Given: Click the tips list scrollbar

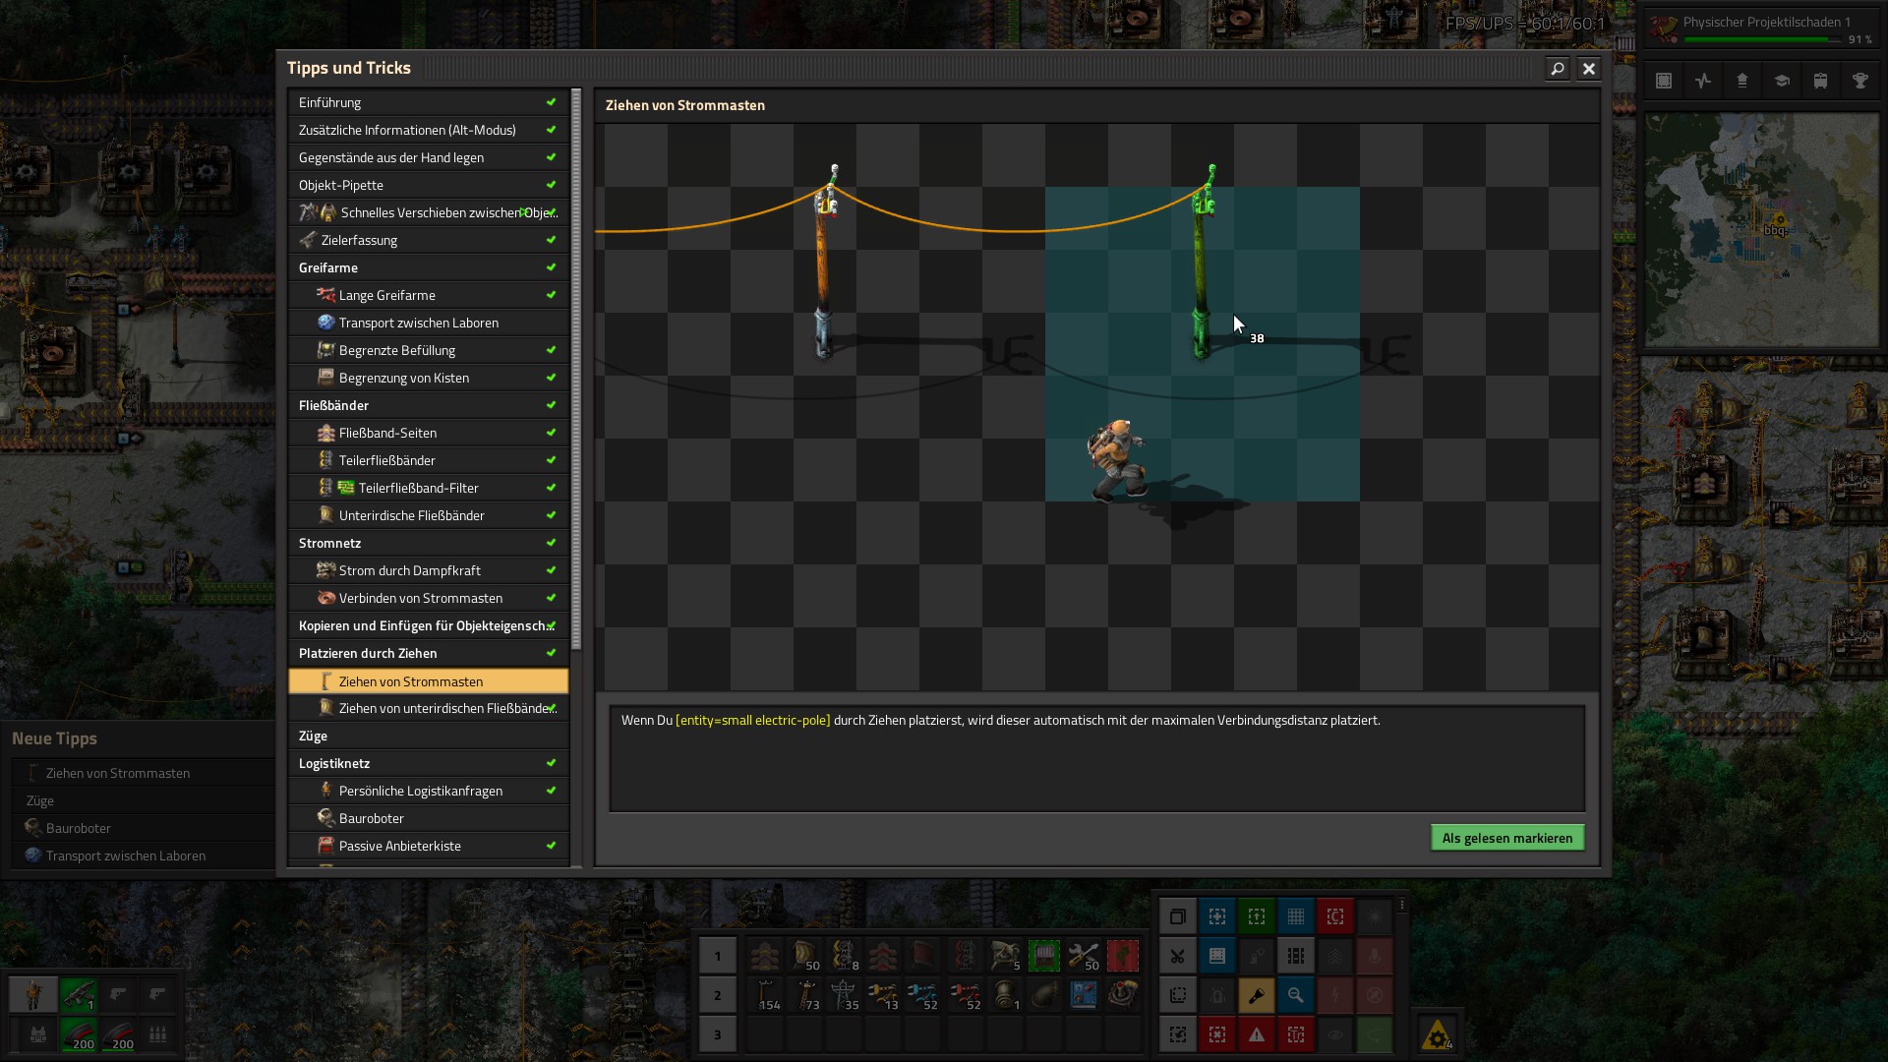Looking at the screenshot, I should [x=576, y=370].
